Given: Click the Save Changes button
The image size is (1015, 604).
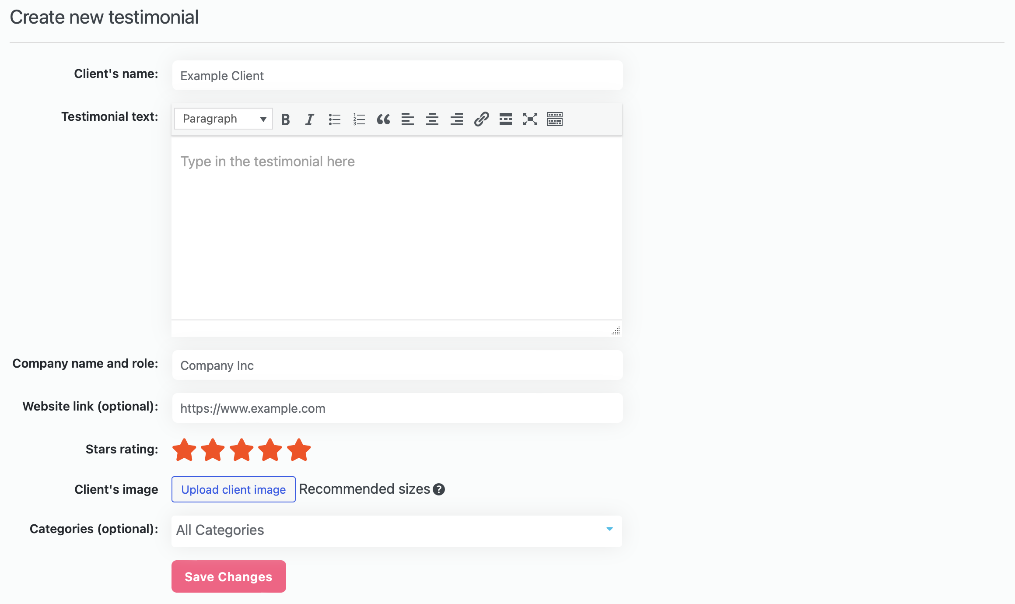Looking at the screenshot, I should (229, 576).
